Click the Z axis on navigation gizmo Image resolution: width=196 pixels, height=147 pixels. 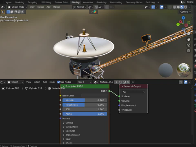click(183, 18)
